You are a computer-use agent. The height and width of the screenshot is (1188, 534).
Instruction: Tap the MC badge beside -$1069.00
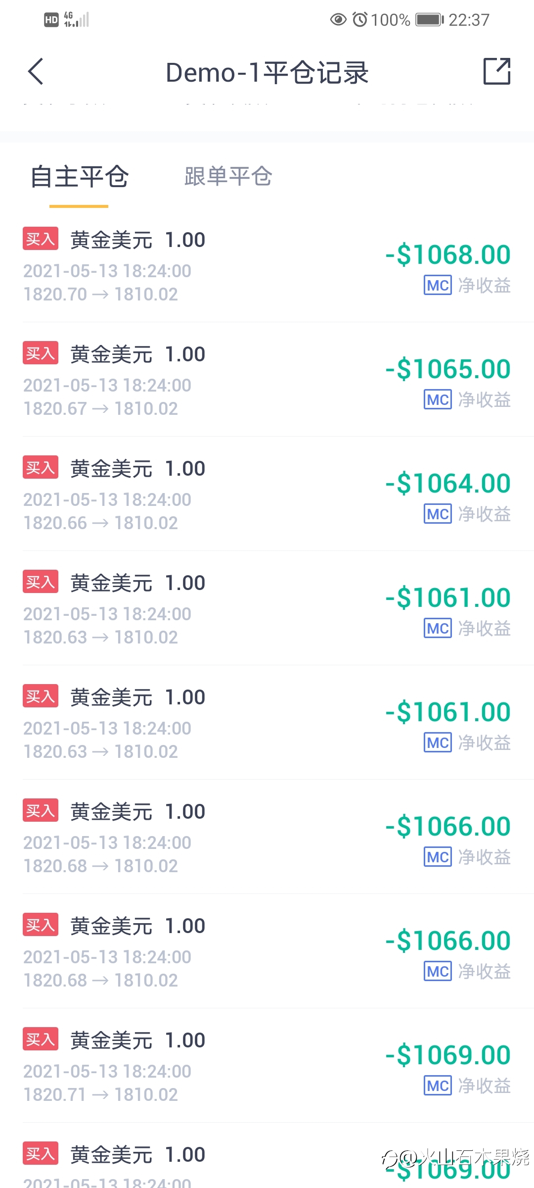pyautogui.click(x=438, y=1086)
